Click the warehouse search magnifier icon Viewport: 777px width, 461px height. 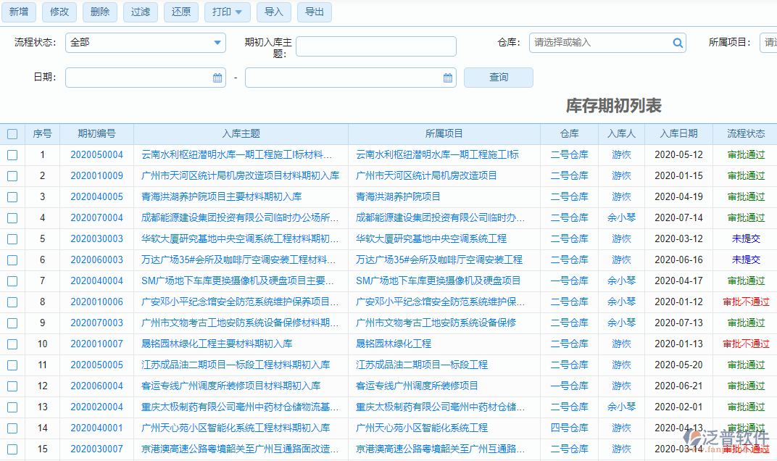[x=677, y=43]
